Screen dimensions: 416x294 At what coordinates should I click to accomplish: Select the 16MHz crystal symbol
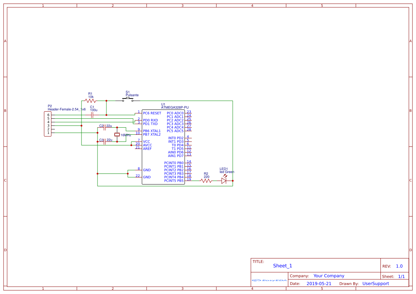coord(117,134)
